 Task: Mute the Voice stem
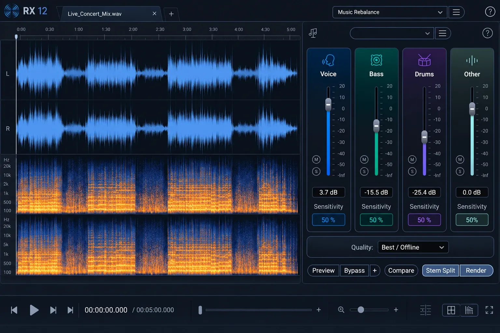coord(316,159)
